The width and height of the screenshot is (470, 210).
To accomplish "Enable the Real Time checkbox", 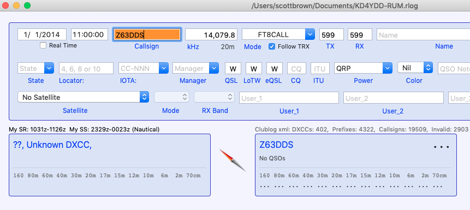I will [44, 45].
